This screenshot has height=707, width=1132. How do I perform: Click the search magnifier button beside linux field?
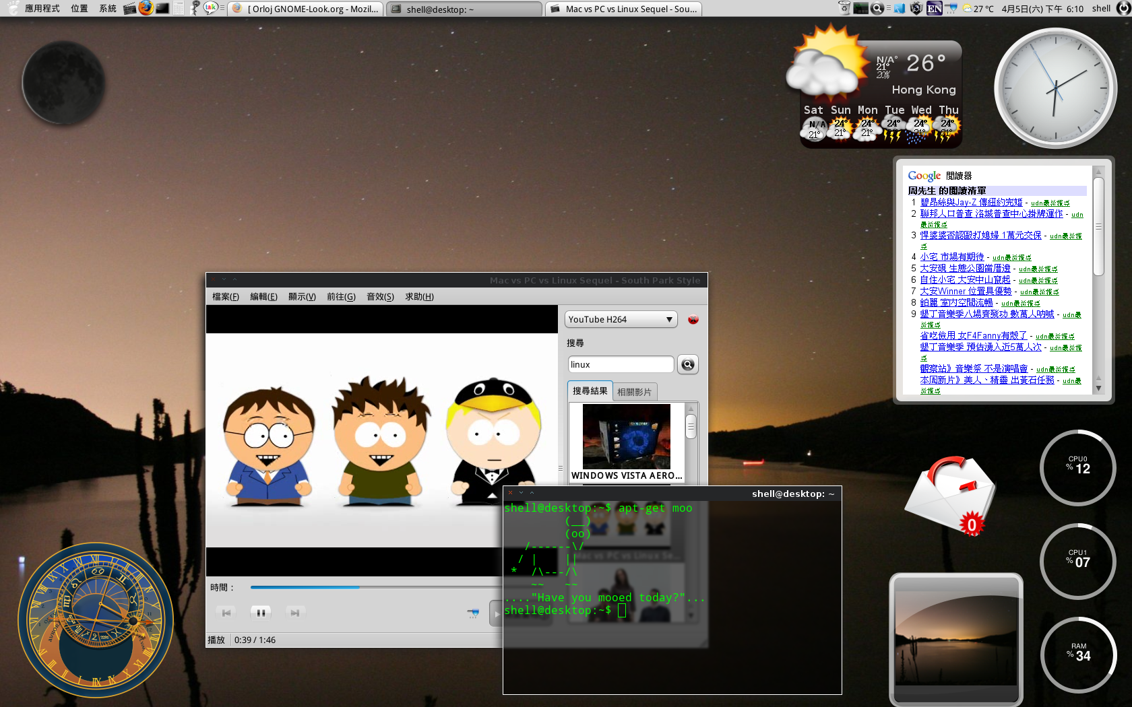[x=687, y=364]
